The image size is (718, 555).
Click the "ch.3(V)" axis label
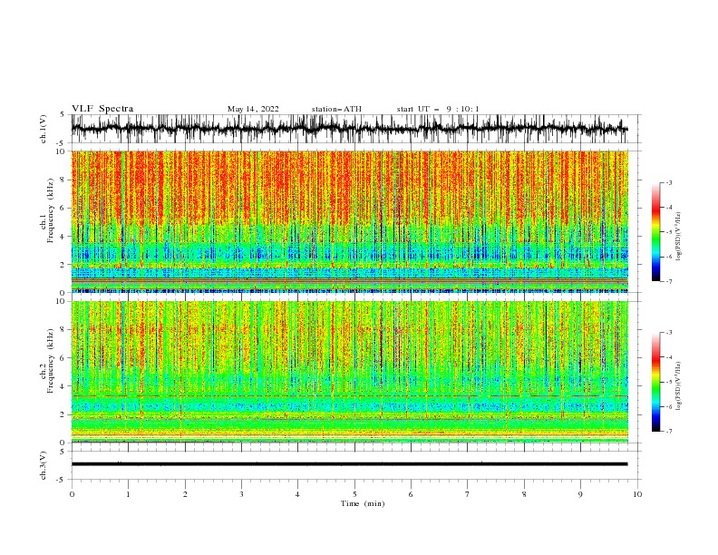44,465
